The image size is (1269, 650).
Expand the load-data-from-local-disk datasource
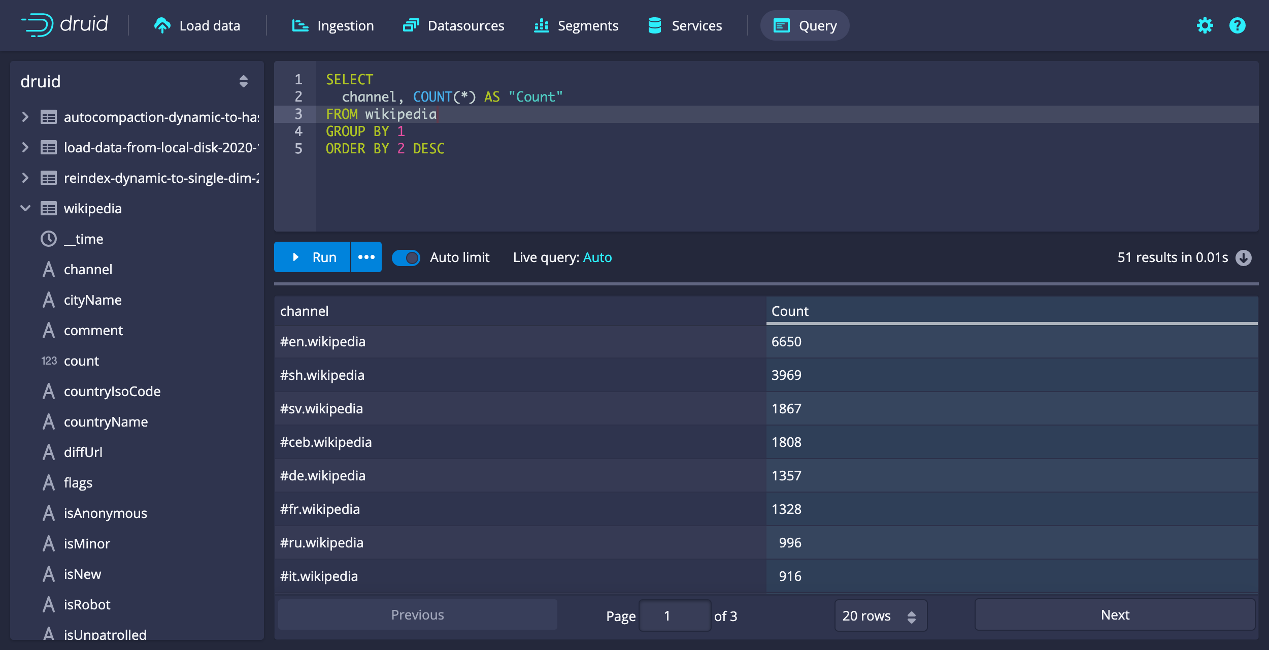coord(24,147)
